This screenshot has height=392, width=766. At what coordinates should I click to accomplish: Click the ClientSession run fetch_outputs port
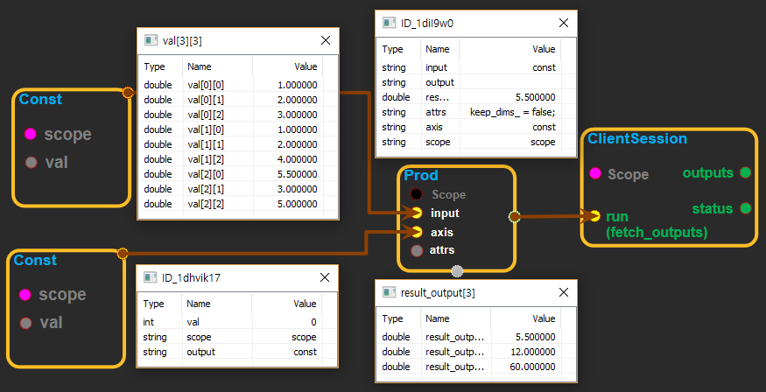click(594, 216)
